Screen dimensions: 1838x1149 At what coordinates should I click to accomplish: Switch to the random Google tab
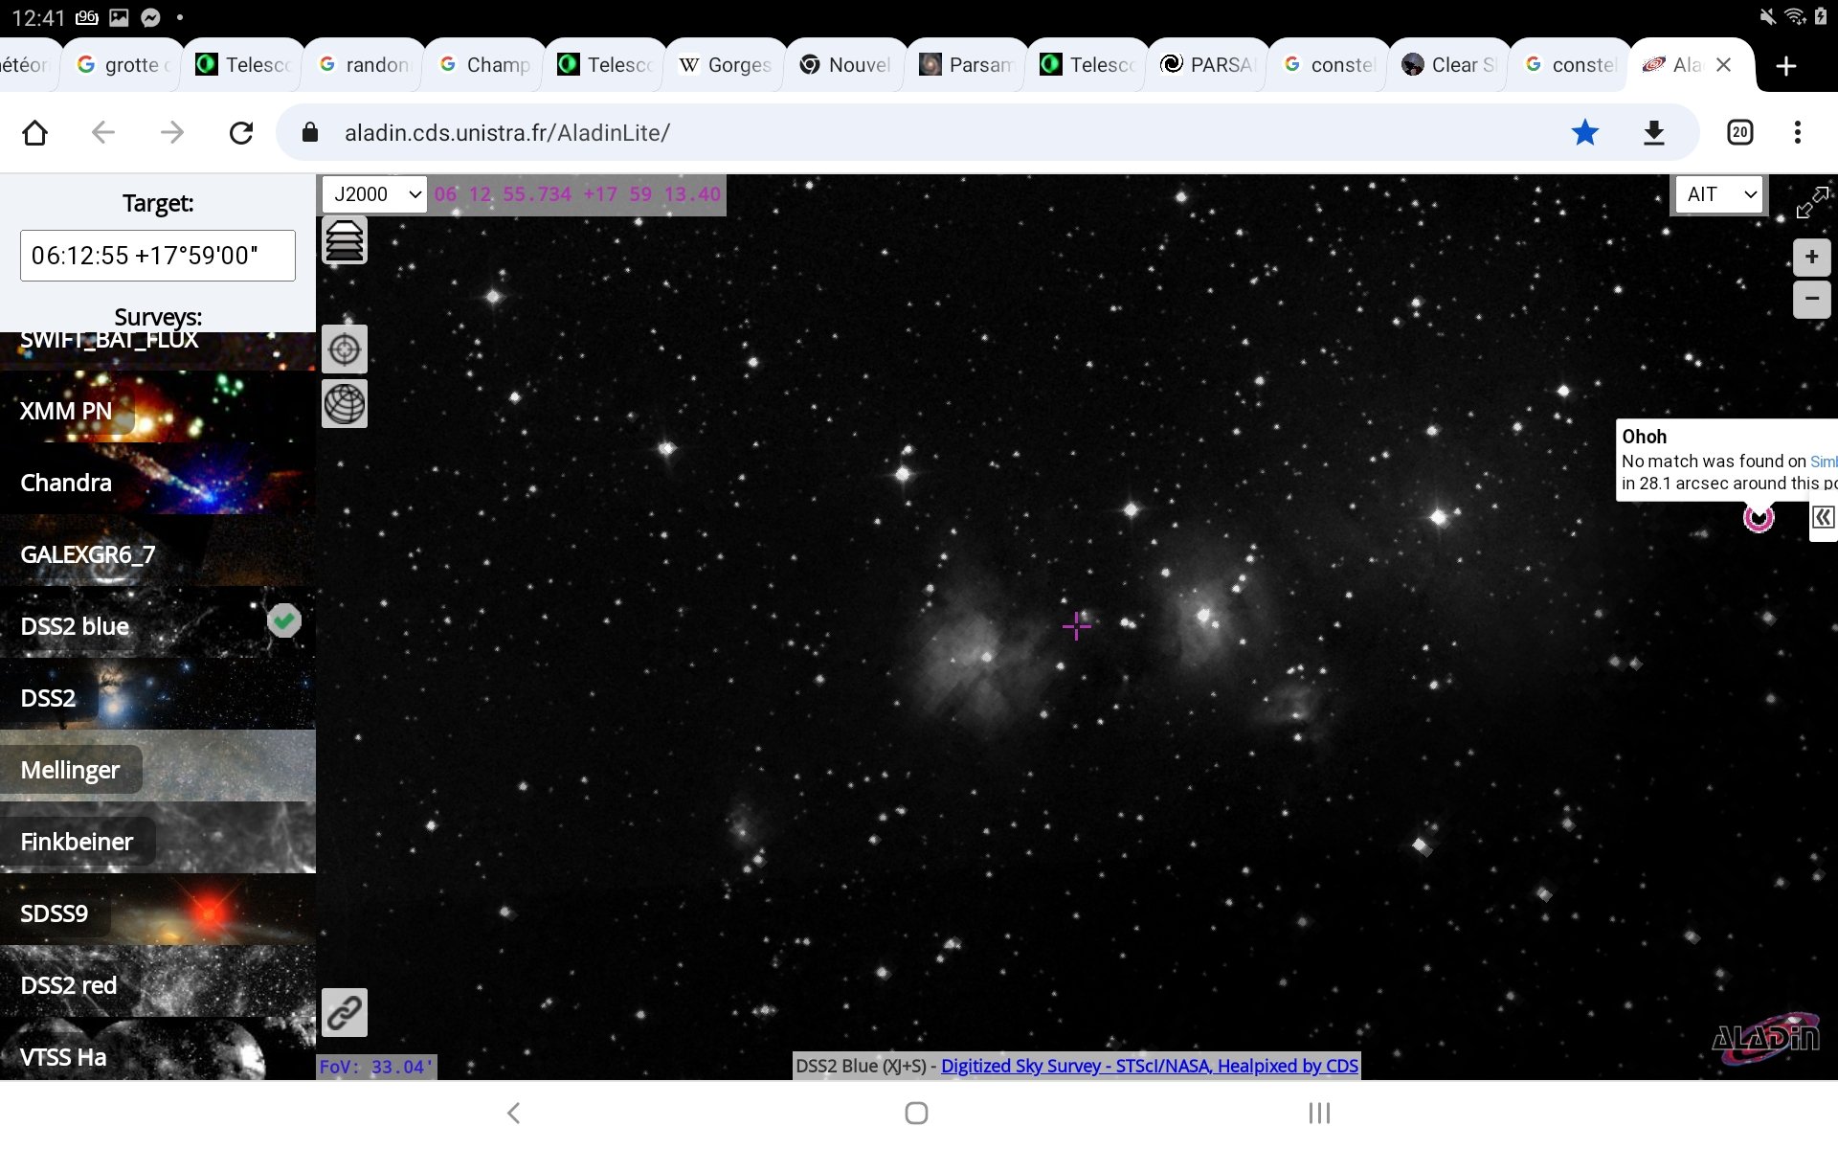click(364, 64)
